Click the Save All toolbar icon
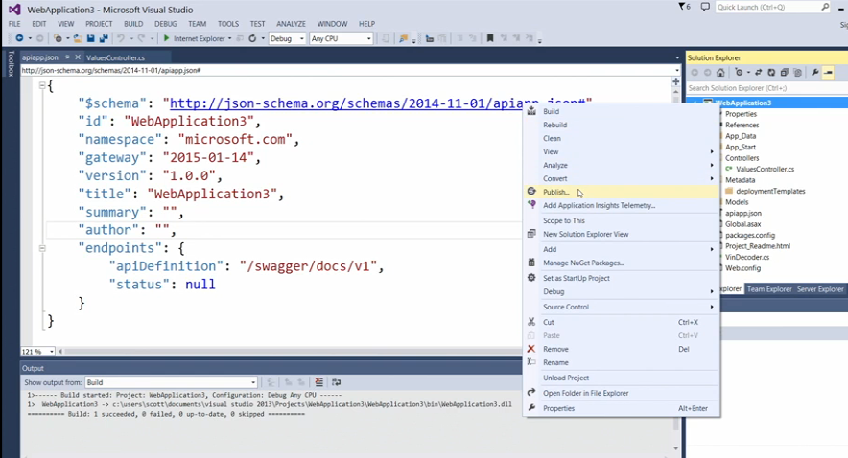This screenshot has height=458, width=848. pos(103,38)
